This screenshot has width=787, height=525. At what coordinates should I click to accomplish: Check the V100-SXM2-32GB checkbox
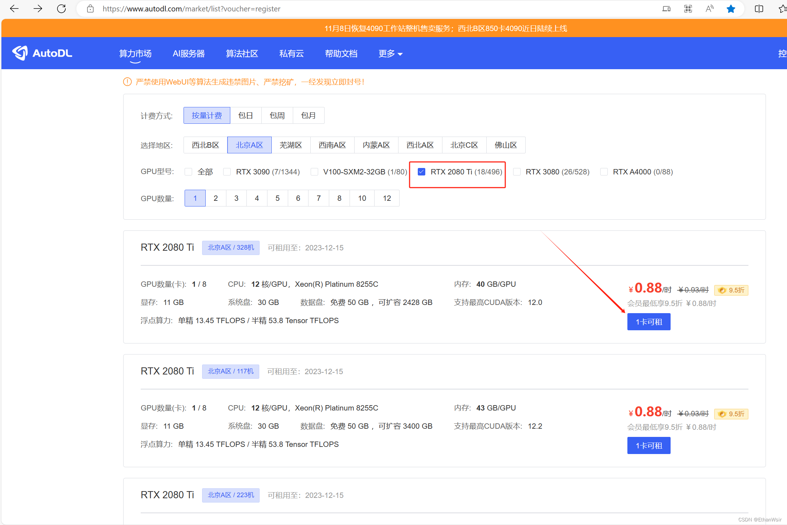(314, 172)
